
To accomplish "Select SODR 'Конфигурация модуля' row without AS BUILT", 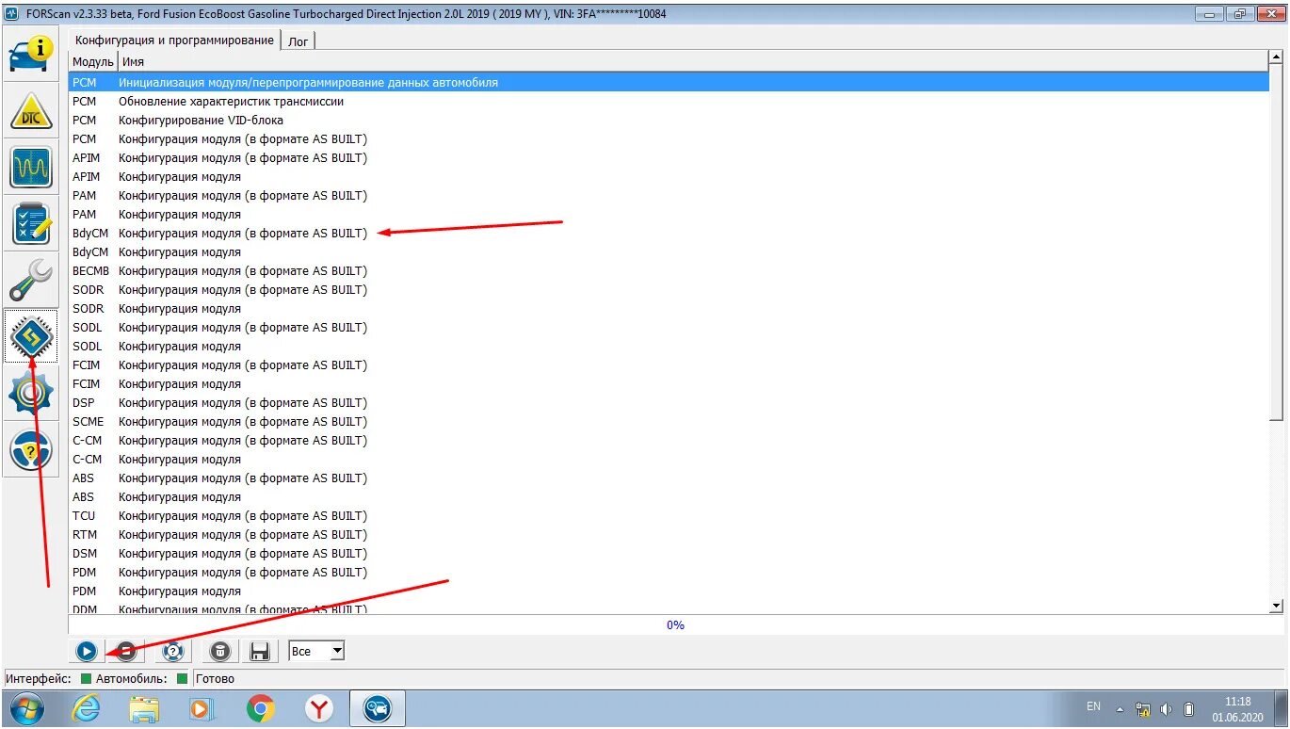I will pos(669,308).
